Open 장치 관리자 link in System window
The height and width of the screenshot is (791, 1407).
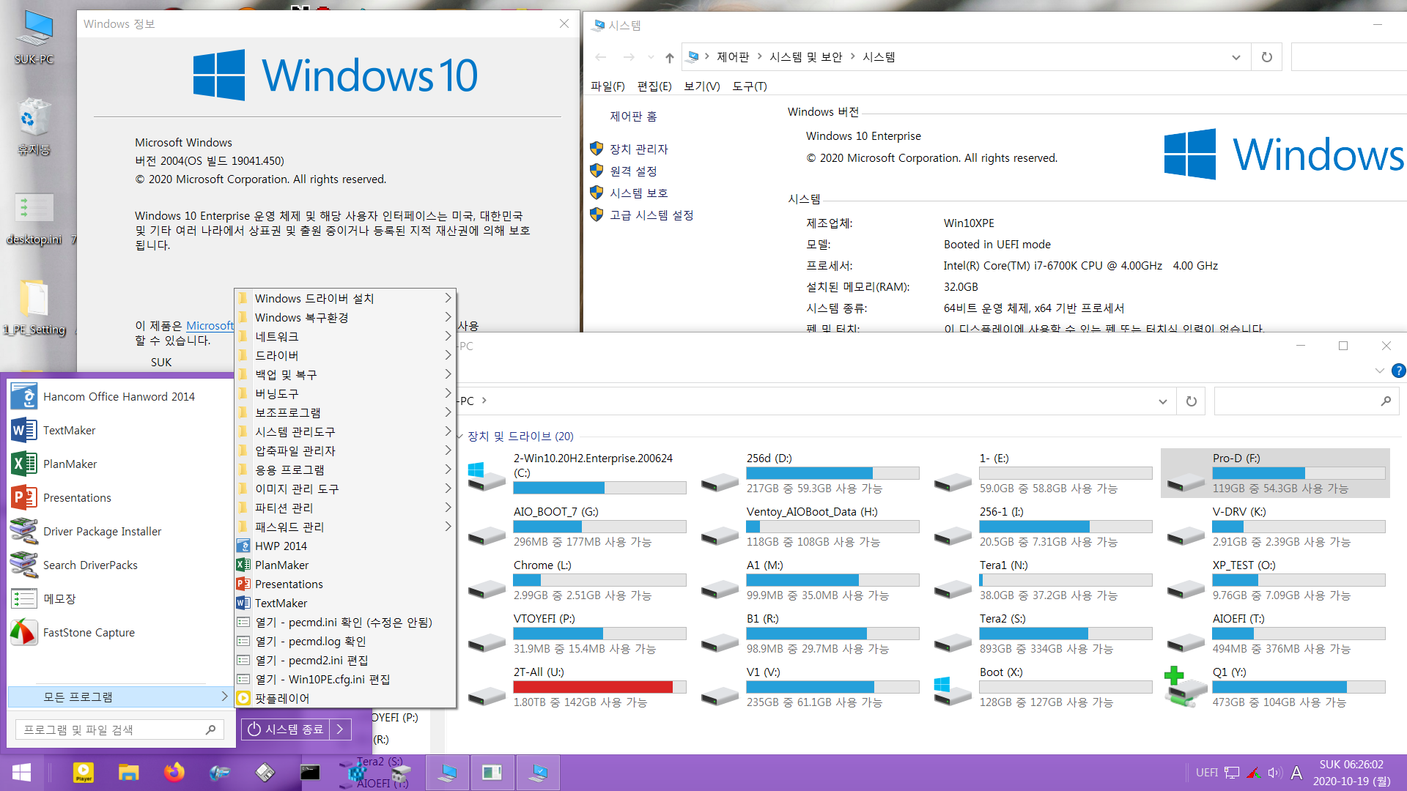click(x=638, y=149)
